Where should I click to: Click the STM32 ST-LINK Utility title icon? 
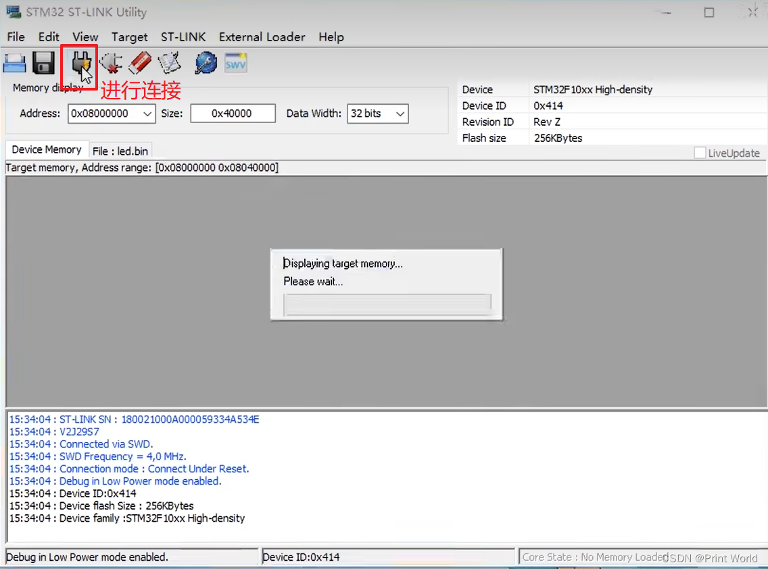tap(14, 11)
